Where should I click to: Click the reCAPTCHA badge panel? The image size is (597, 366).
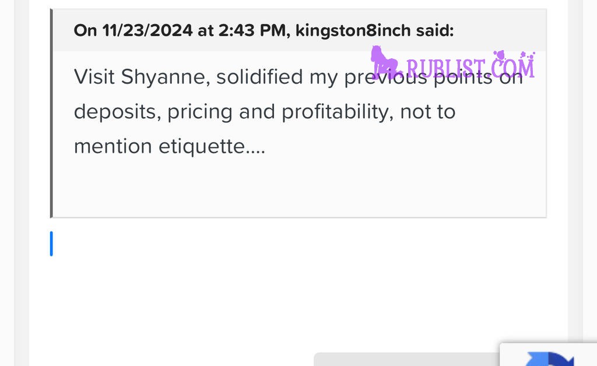(548, 354)
